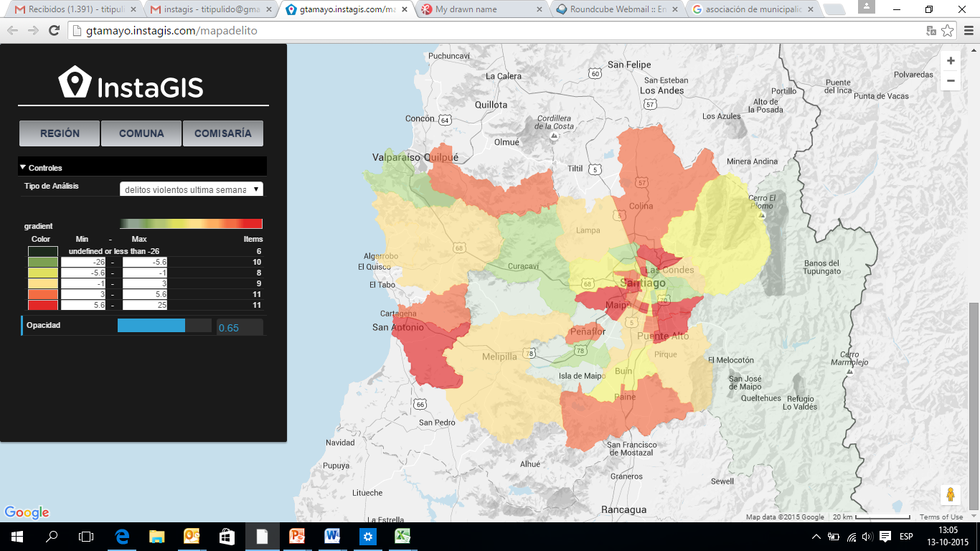Image resolution: width=980 pixels, height=551 pixels.
Task: Launch PowerPoint from the taskbar
Action: [297, 536]
